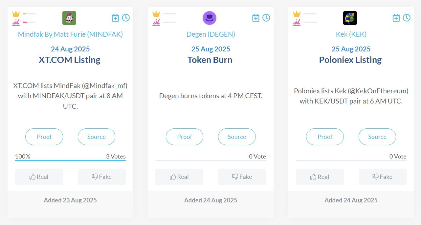Viewport: 421px width, 225px height.
Task: Open the Degen (DEGEN) coin link
Action: pos(211,34)
